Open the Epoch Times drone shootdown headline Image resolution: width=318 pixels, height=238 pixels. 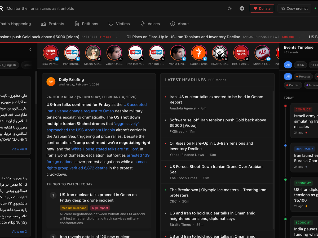pos(216,169)
